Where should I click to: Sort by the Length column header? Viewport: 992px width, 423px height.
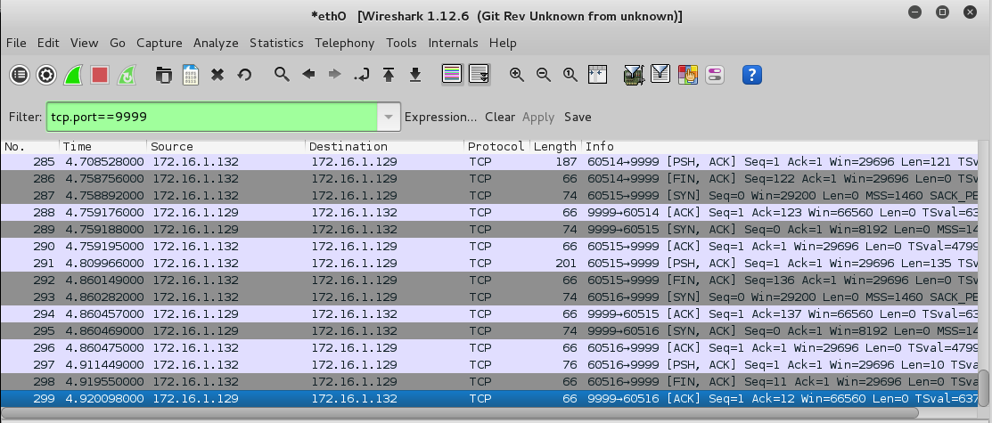tap(555, 147)
